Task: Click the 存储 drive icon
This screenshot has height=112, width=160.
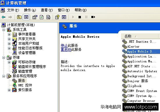Action: [9, 57]
